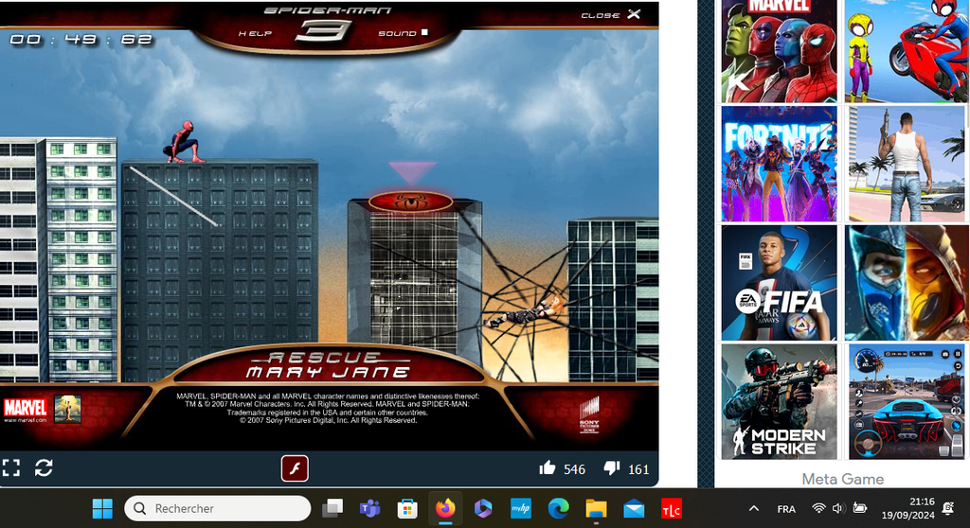This screenshot has width=970, height=528.
Task: Open the red TLC app in taskbar
Action: (672, 508)
